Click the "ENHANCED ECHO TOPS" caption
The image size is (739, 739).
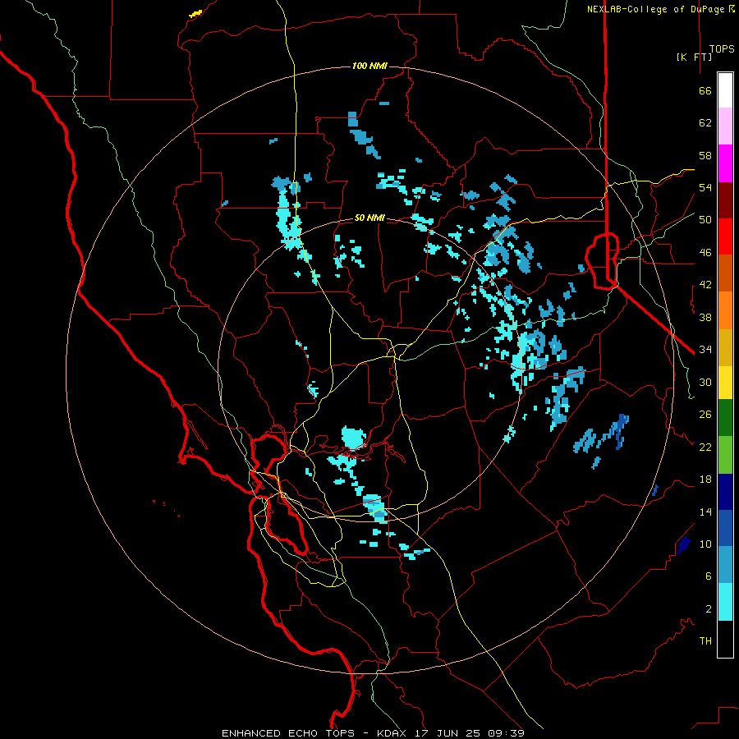(x=288, y=733)
